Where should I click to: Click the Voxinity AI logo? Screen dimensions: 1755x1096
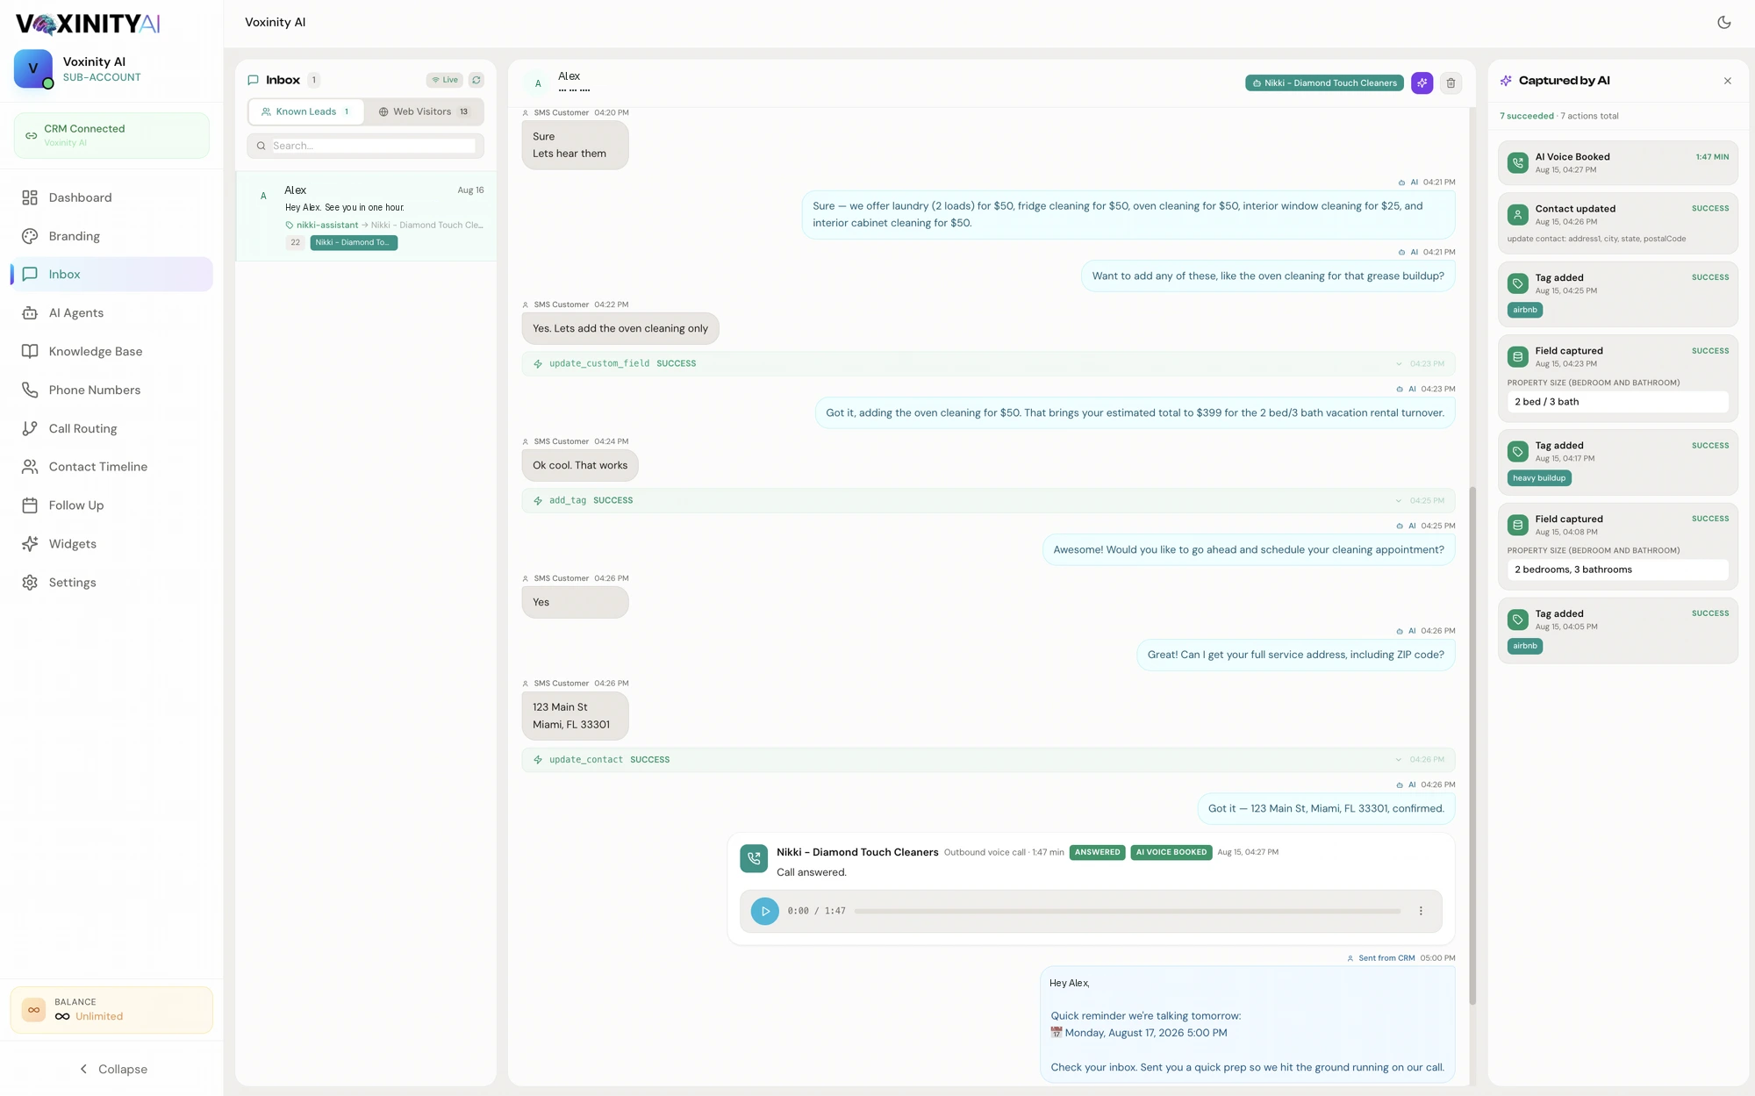88,24
